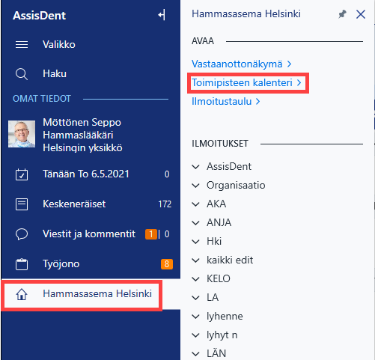Image resolution: width=375 pixels, height=360 pixels.
Task: Open the Vastaanottonäkymä link
Action: click(241, 64)
